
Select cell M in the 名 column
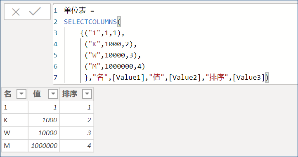pyautogui.click(x=15, y=145)
